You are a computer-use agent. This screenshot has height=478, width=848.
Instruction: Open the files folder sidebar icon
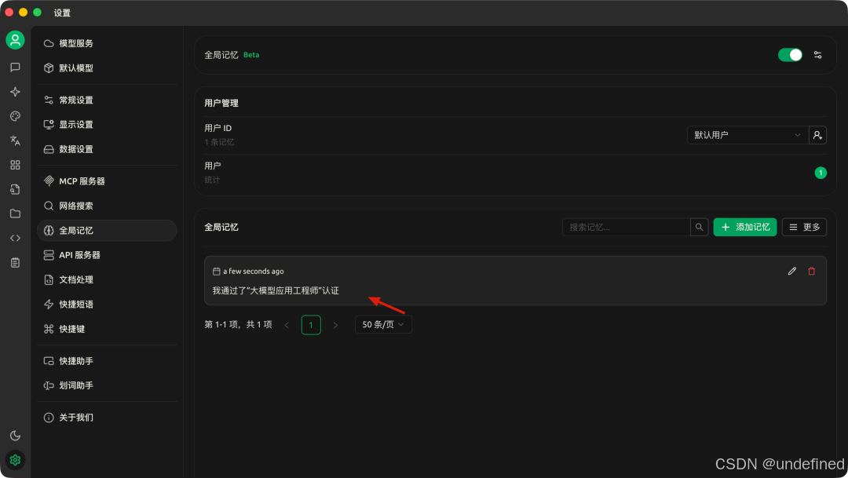click(15, 213)
